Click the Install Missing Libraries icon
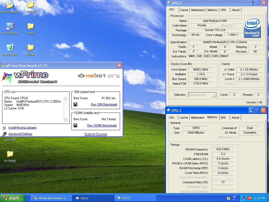269x202 pixels. [4, 128]
